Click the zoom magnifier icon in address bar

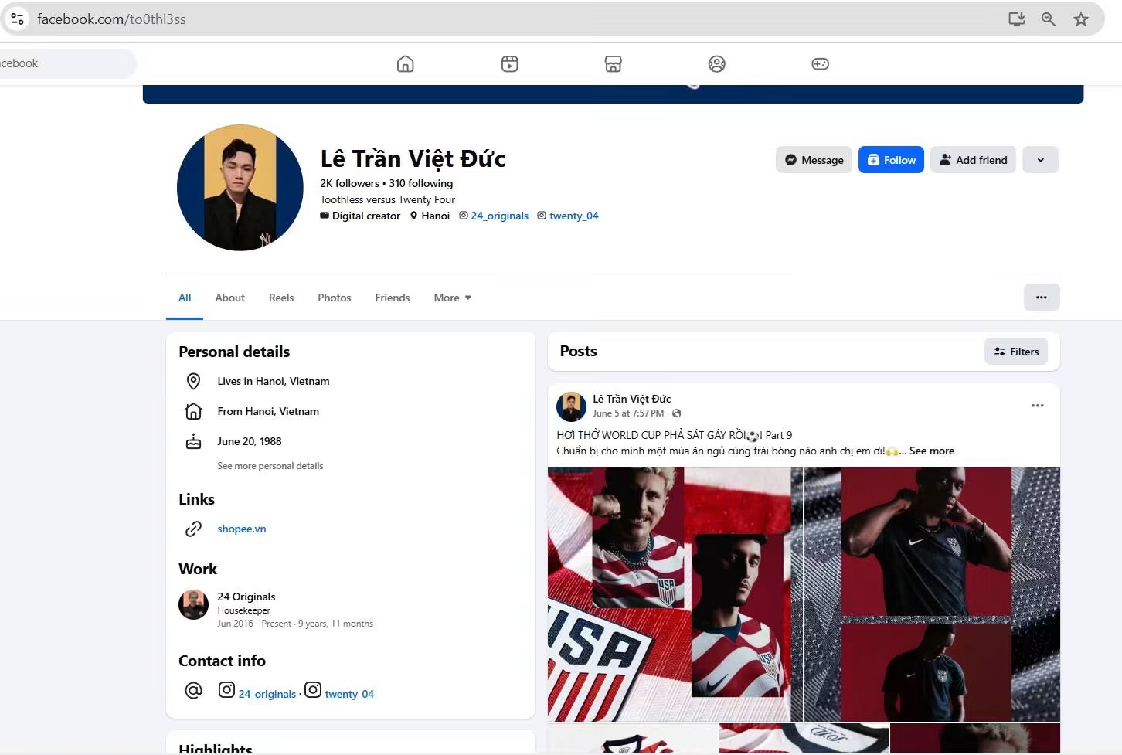click(x=1049, y=19)
